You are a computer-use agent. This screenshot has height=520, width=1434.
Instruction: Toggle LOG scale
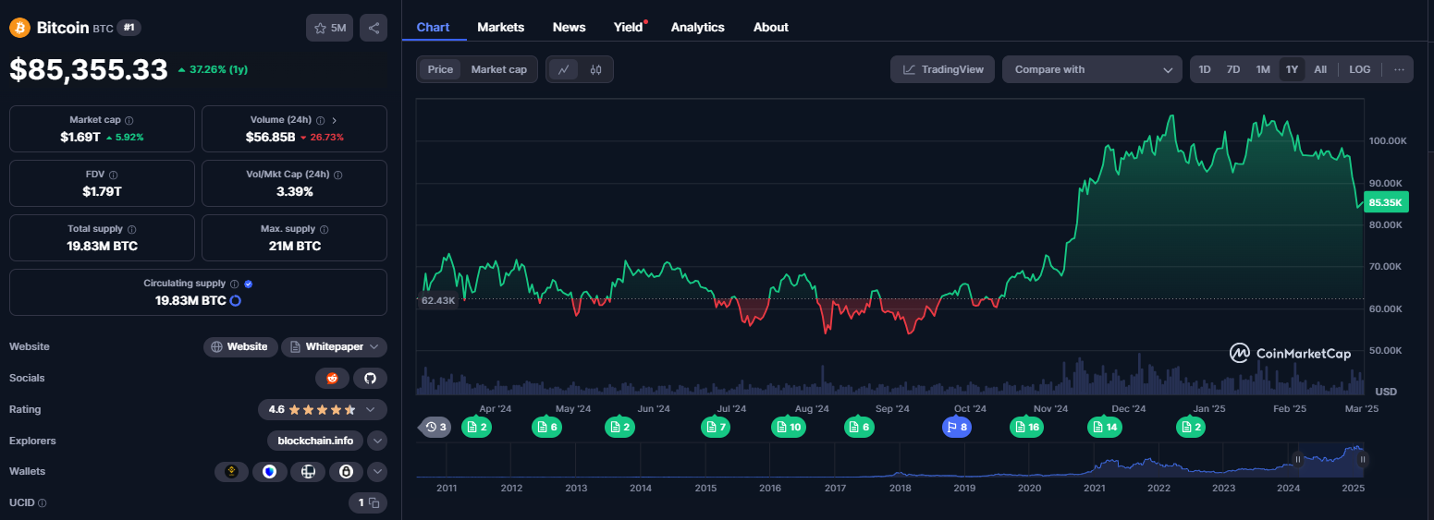1360,69
